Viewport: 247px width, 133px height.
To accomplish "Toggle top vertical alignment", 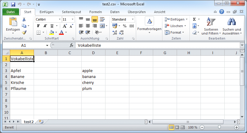I will click(x=81, y=19).
